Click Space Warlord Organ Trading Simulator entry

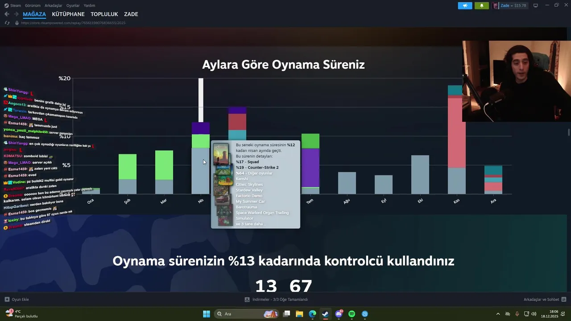pyautogui.click(x=262, y=215)
